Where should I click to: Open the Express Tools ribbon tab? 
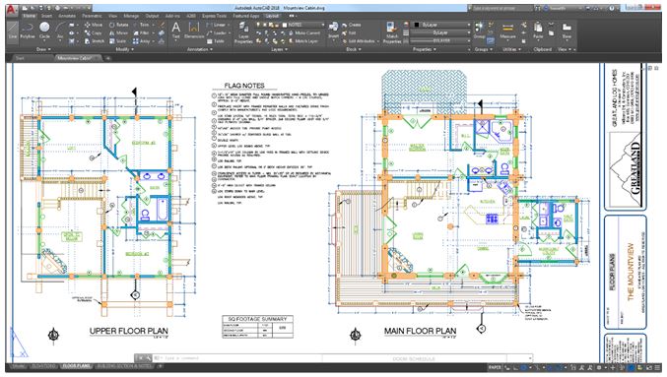(x=214, y=16)
